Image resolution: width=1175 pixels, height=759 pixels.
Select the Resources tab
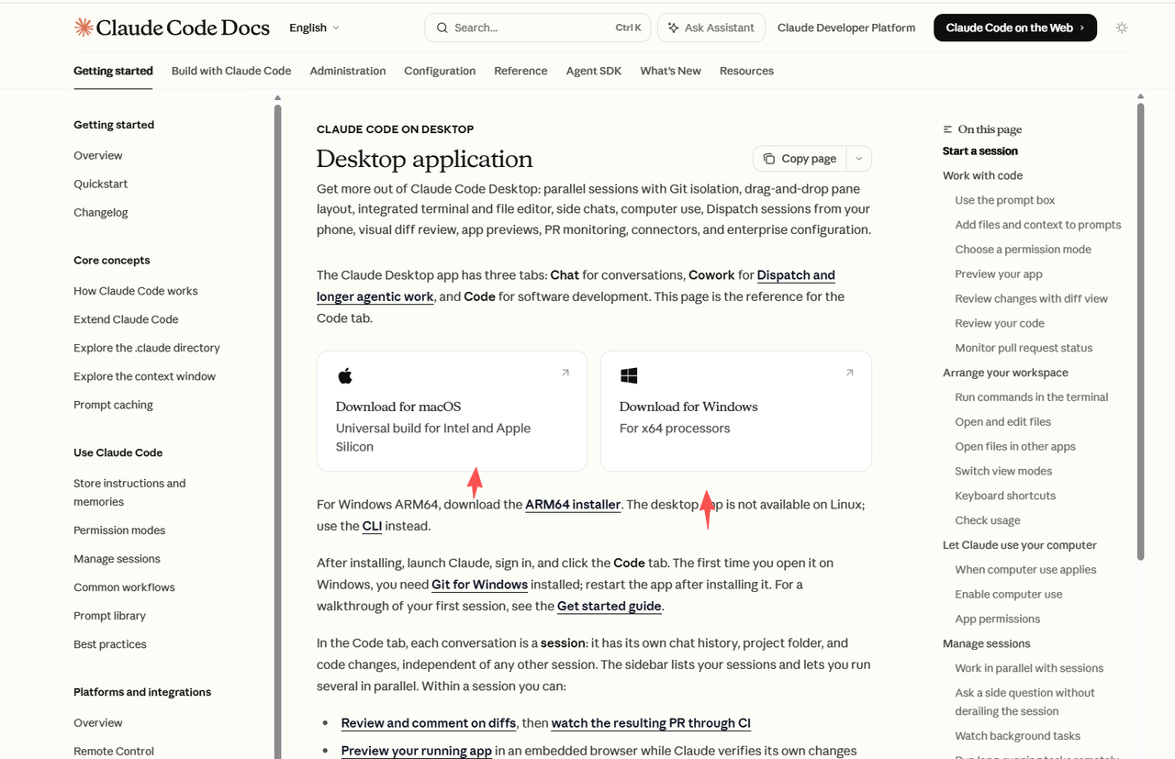tap(746, 71)
